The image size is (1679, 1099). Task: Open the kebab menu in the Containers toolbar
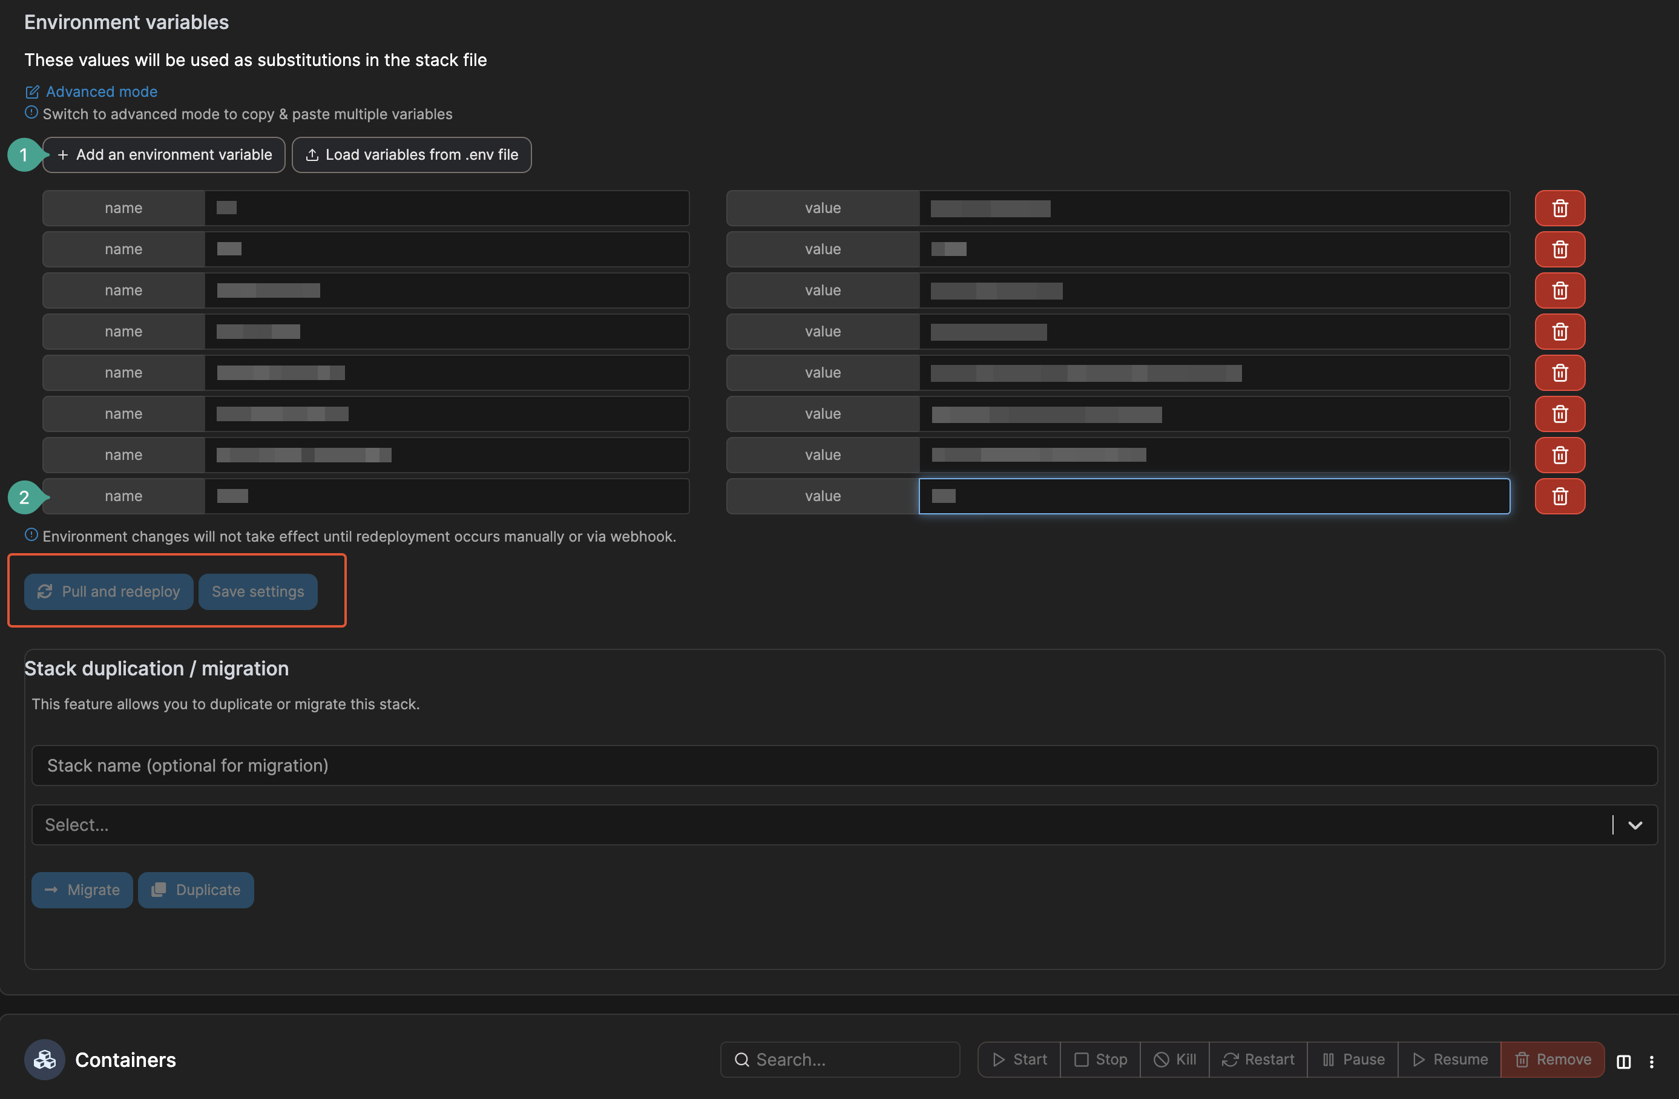point(1654,1060)
